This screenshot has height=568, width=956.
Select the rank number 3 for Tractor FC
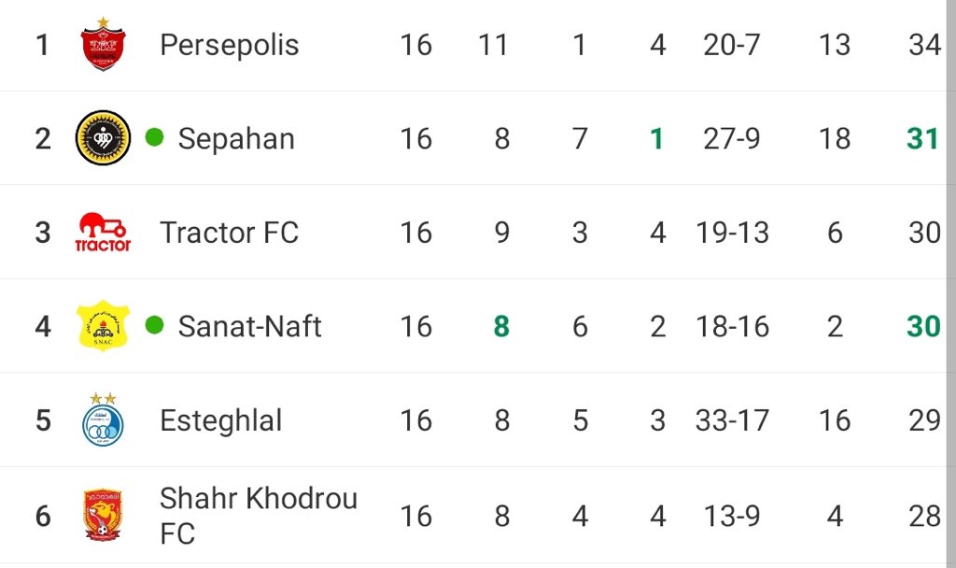43,233
